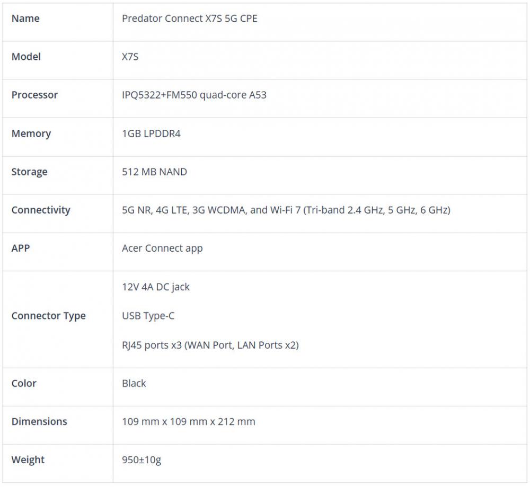Click the "Black" color value
This screenshot has height=487, width=530.
click(134, 383)
